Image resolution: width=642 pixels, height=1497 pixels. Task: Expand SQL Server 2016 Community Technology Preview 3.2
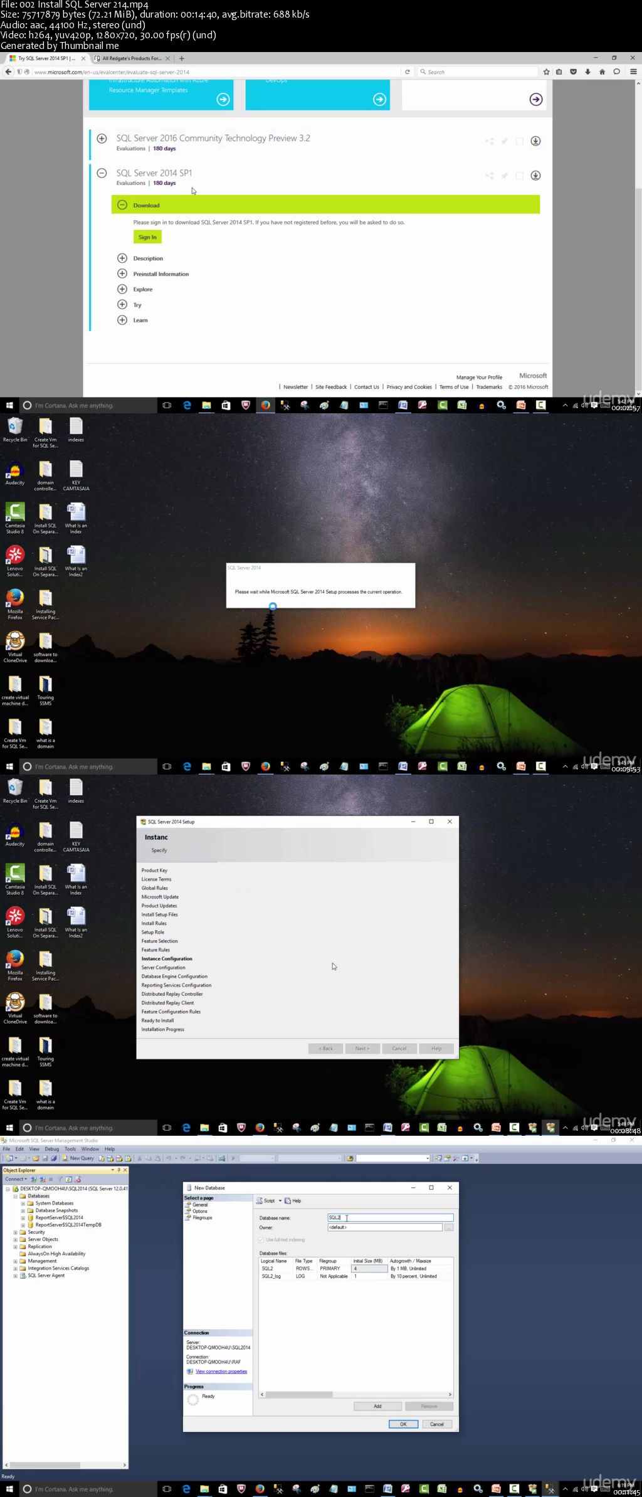click(x=102, y=138)
